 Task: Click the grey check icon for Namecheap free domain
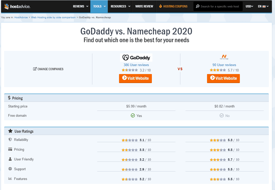pos(221,115)
